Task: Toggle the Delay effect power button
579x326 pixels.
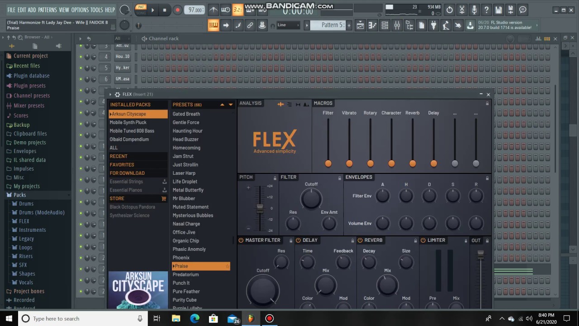Action: (x=299, y=240)
